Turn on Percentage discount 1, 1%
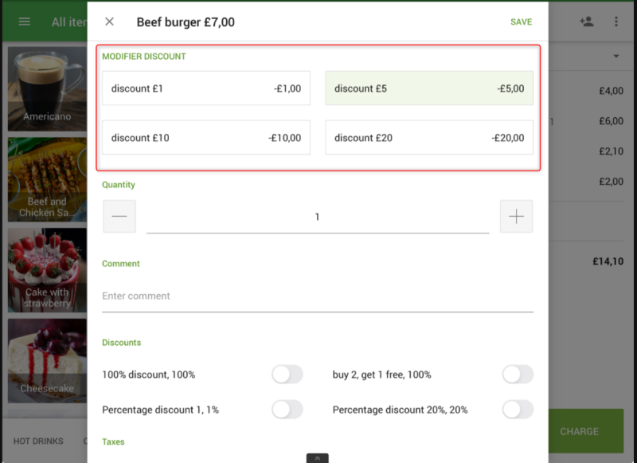The height and width of the screenshot is (463, 637). pos(287,410)
